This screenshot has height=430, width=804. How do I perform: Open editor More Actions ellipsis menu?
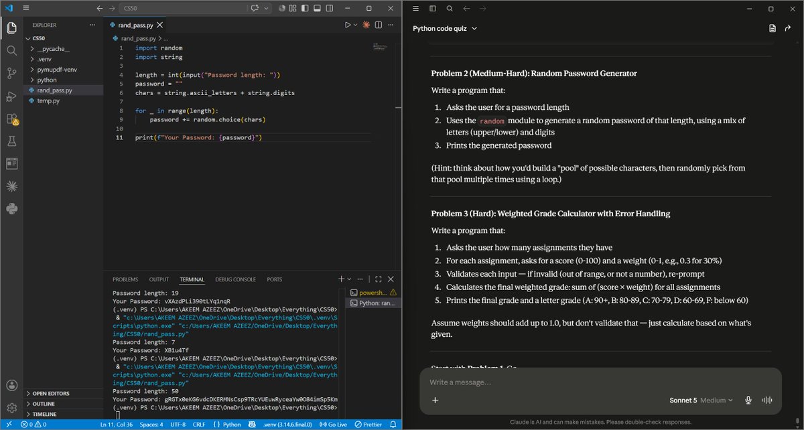point(391,25)
